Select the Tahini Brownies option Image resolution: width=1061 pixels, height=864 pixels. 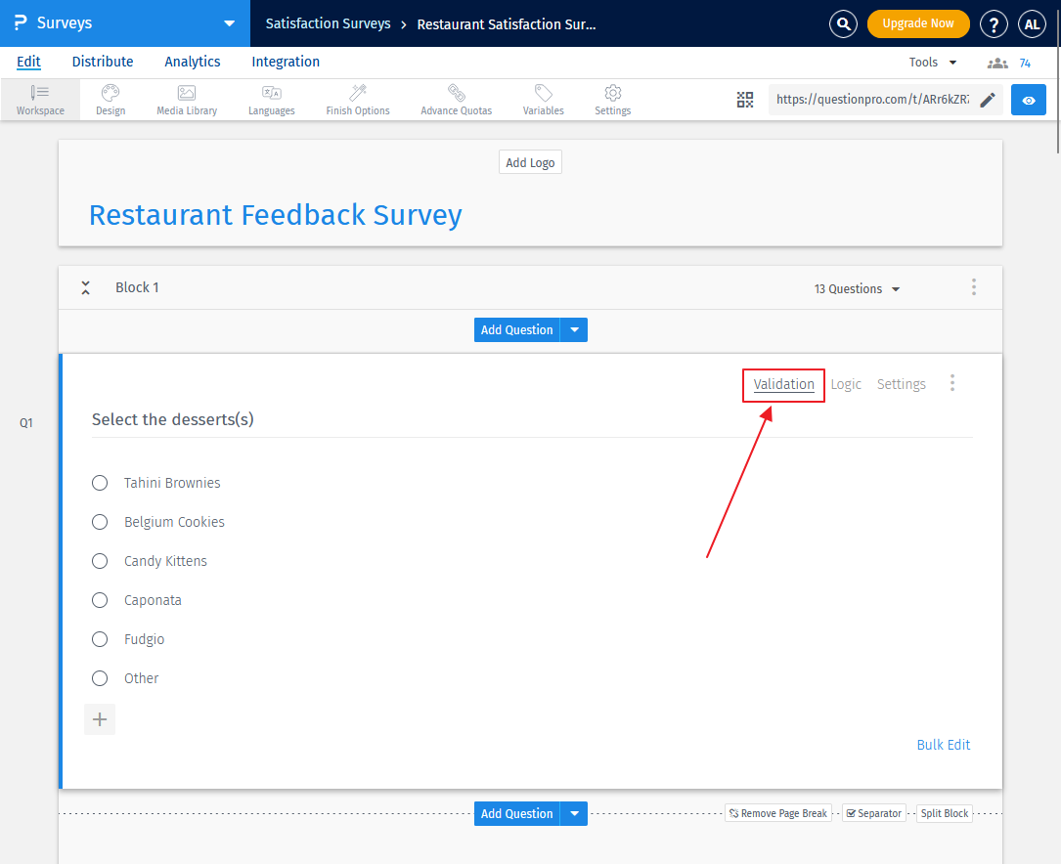click(x=99, y=482)
